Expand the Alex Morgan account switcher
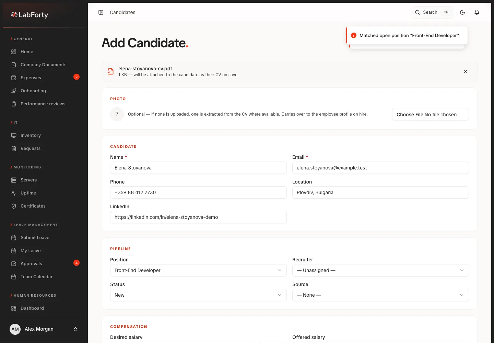Viewport: 494px width, 343px height. pos(44,329)
